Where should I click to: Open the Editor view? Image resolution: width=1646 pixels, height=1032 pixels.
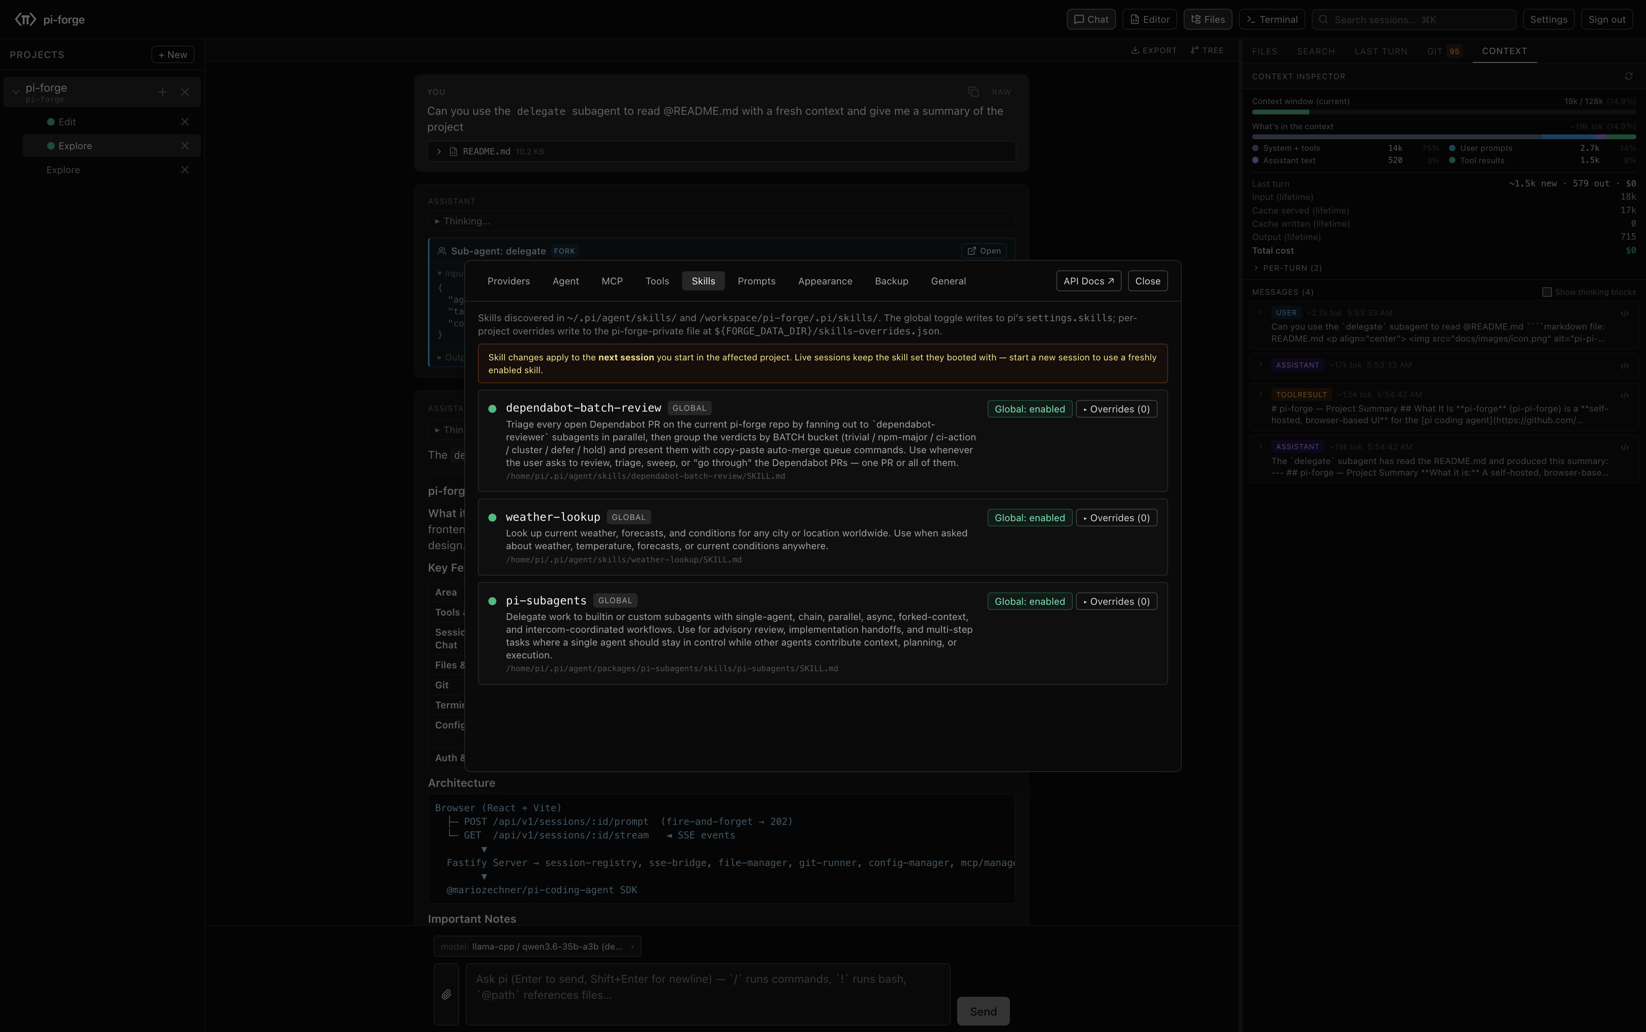click(x=1150, y=19)
